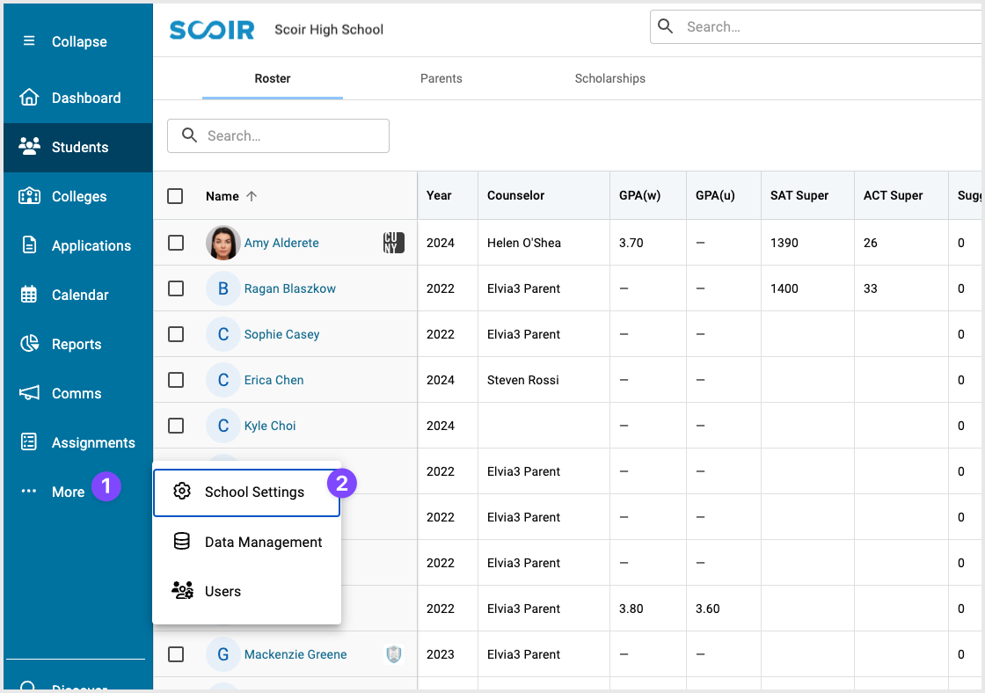This screenshot has height=693, width=985.
Task: Click the Scoir logo
Action: point(212,30)
